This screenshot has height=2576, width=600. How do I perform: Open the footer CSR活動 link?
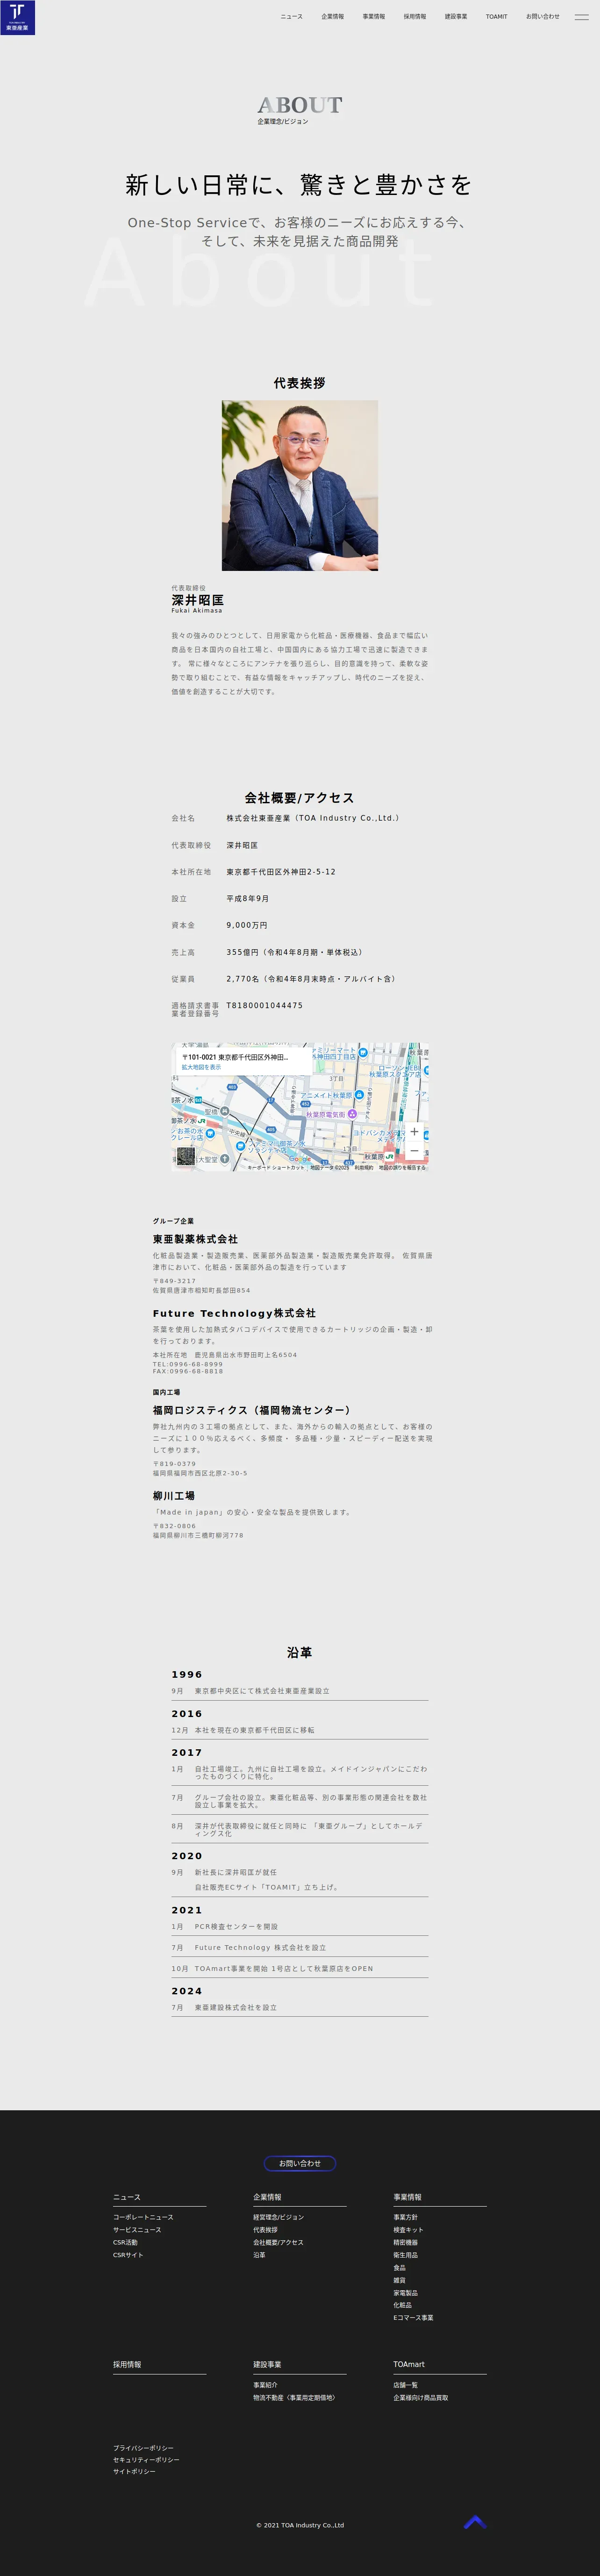coord(125,2242)
